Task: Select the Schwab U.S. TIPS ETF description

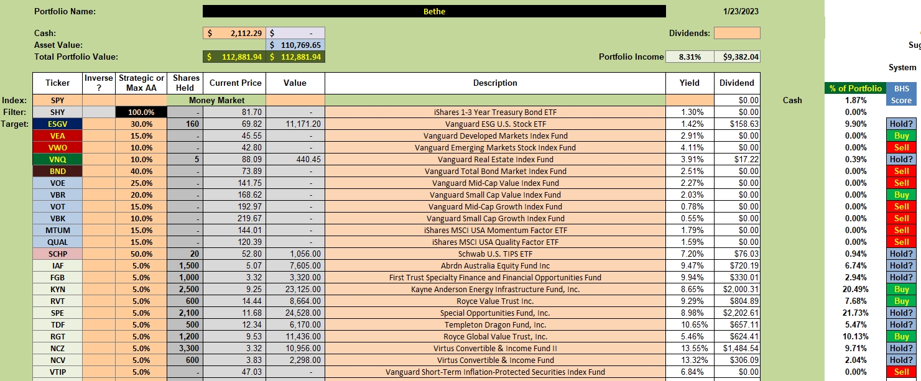Action: click(495, 254)
